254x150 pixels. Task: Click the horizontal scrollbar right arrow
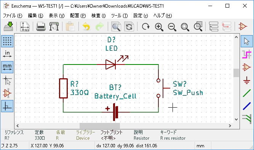[x=230, y=126]
